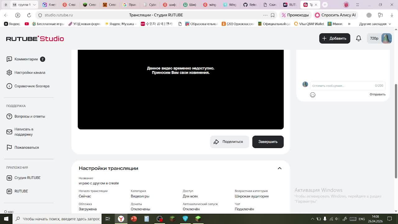
Task: Open Visa QIWI Wallet bookmark
Action: (x=309, y=24)
